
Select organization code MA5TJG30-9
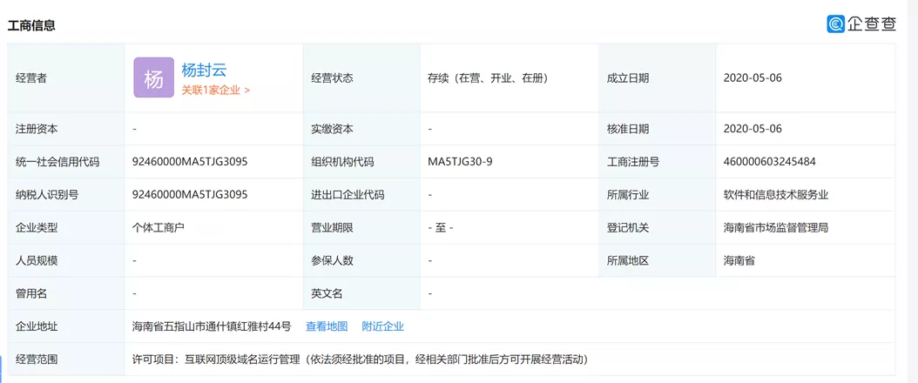(460, 161)
